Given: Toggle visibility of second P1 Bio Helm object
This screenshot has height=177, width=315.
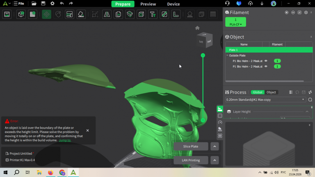Looking at the screenshot, I should (266, 66).
